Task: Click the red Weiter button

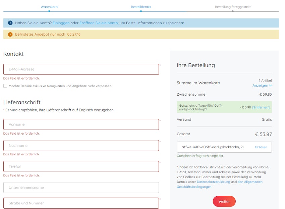Action: click(x=224, y=202)
